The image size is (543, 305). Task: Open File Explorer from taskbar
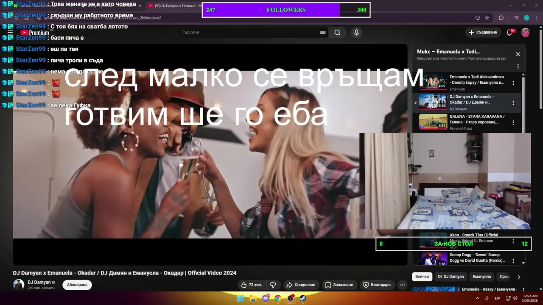point(253,298)
